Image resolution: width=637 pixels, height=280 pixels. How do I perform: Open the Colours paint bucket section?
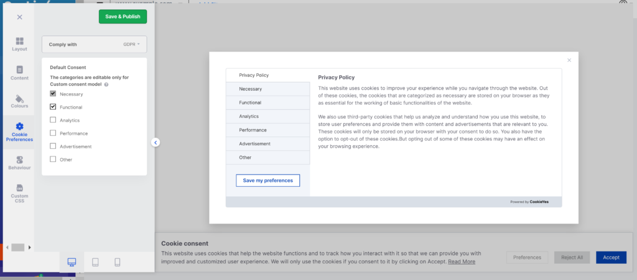(19, 102)
